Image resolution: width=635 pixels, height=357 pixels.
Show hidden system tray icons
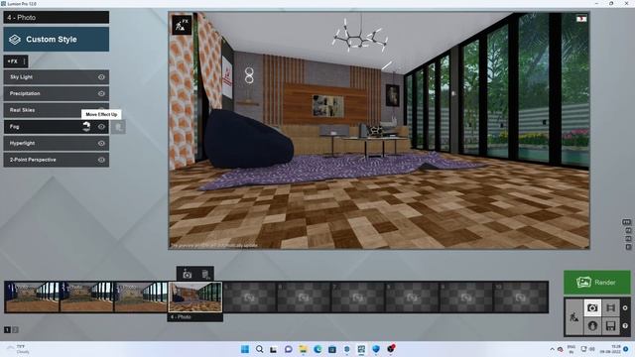tap(552, 349)
